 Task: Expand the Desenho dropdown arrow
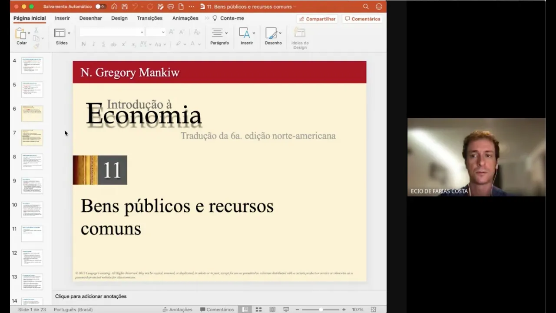(x=280, y=33)
